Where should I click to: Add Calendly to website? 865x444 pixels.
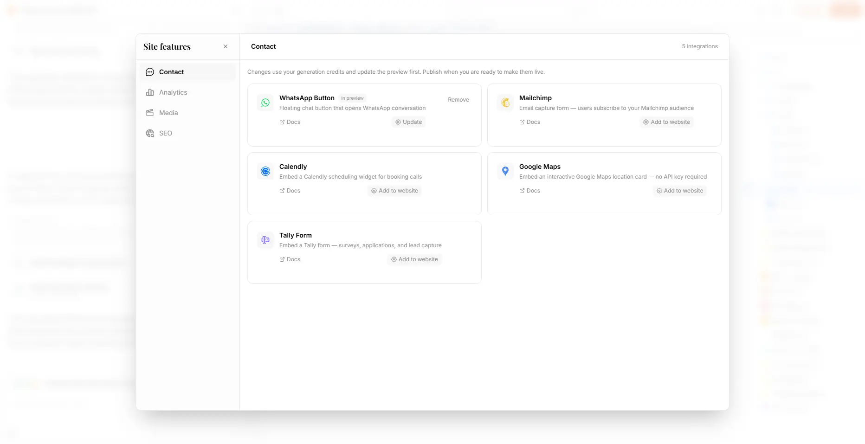point(394,191)
